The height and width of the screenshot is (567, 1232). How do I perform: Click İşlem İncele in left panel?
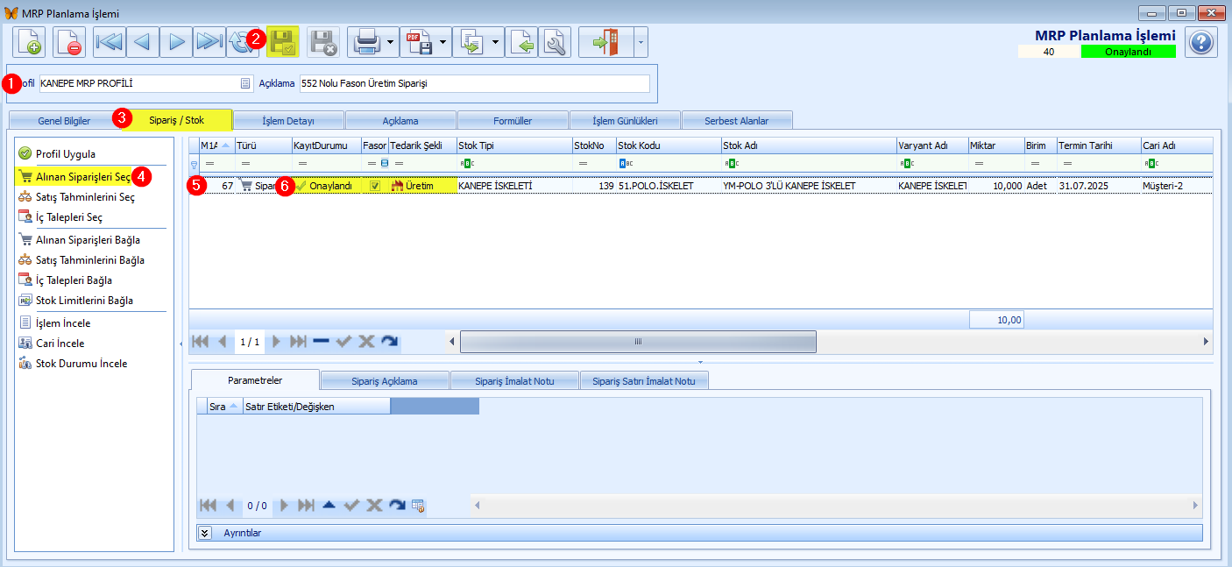click(63, 322)
